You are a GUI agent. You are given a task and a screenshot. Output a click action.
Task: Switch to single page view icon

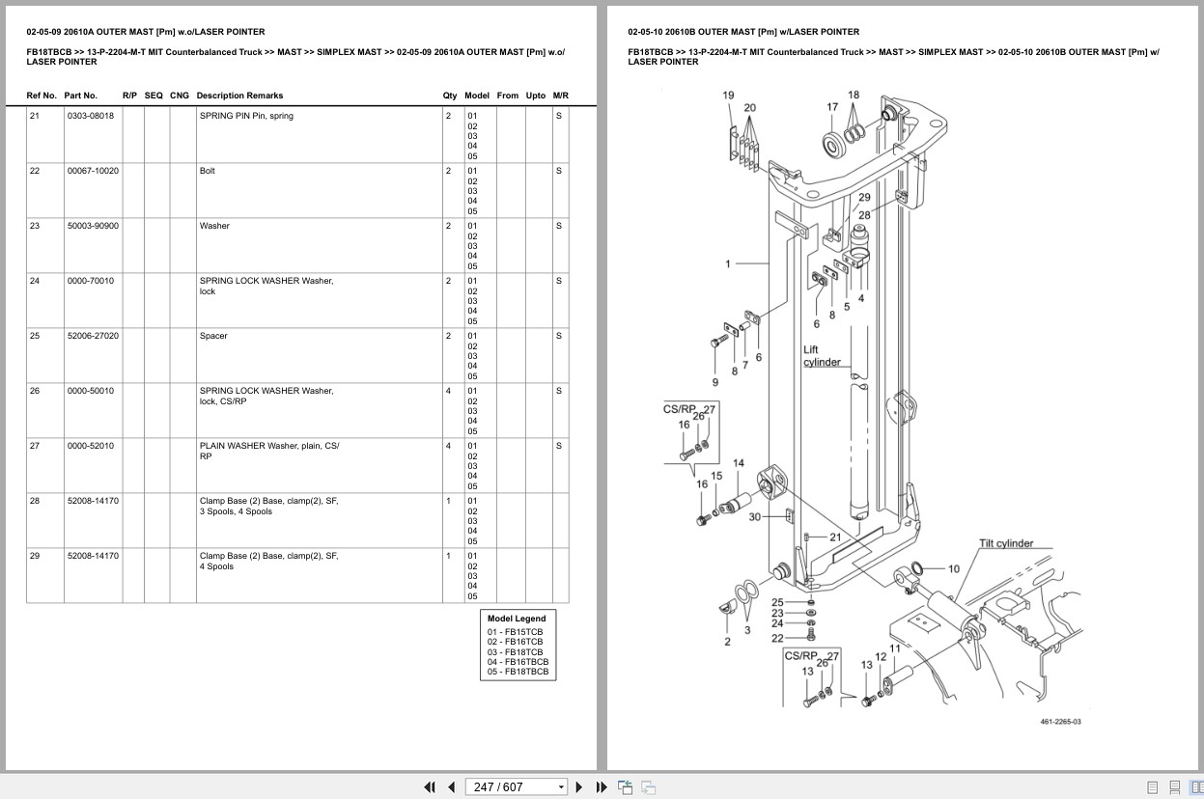pyautogui.click(x=1153, y=787)
